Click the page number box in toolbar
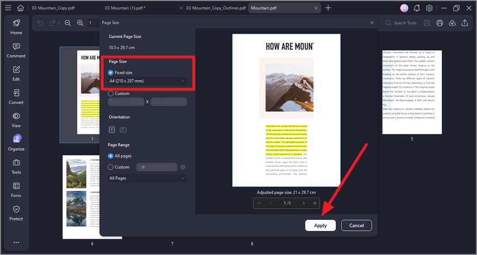 (93, 23)
